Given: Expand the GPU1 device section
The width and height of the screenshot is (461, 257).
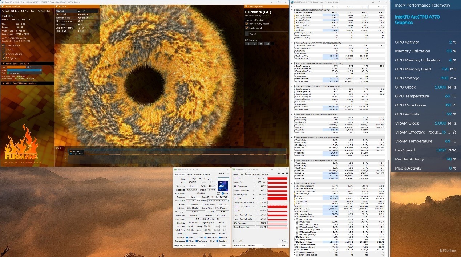Looking at the screenshot, I should coord(27,83).
